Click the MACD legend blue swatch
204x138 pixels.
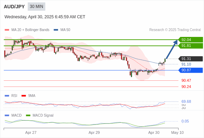(x=7, y=116)
